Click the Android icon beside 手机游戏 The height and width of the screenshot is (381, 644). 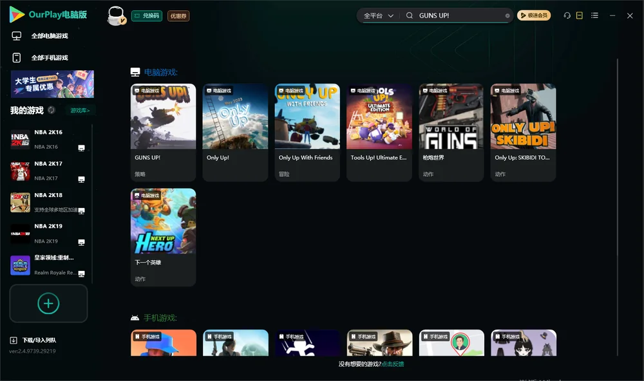pyautogui.click(x=135, y=318)
